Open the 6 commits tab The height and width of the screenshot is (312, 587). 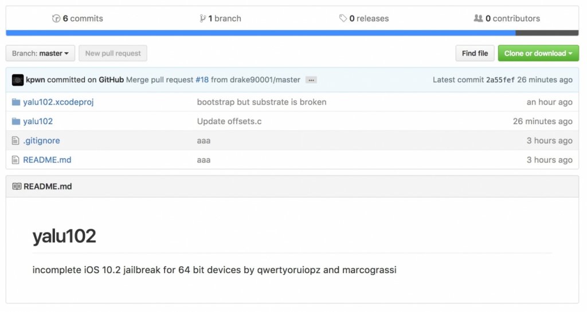(x=83, y=18)
